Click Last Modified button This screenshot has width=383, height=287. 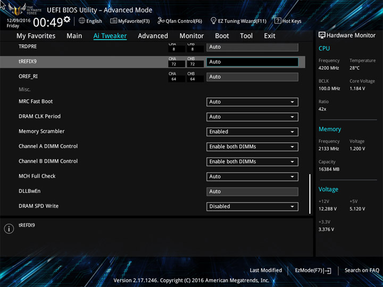point(266,271)
